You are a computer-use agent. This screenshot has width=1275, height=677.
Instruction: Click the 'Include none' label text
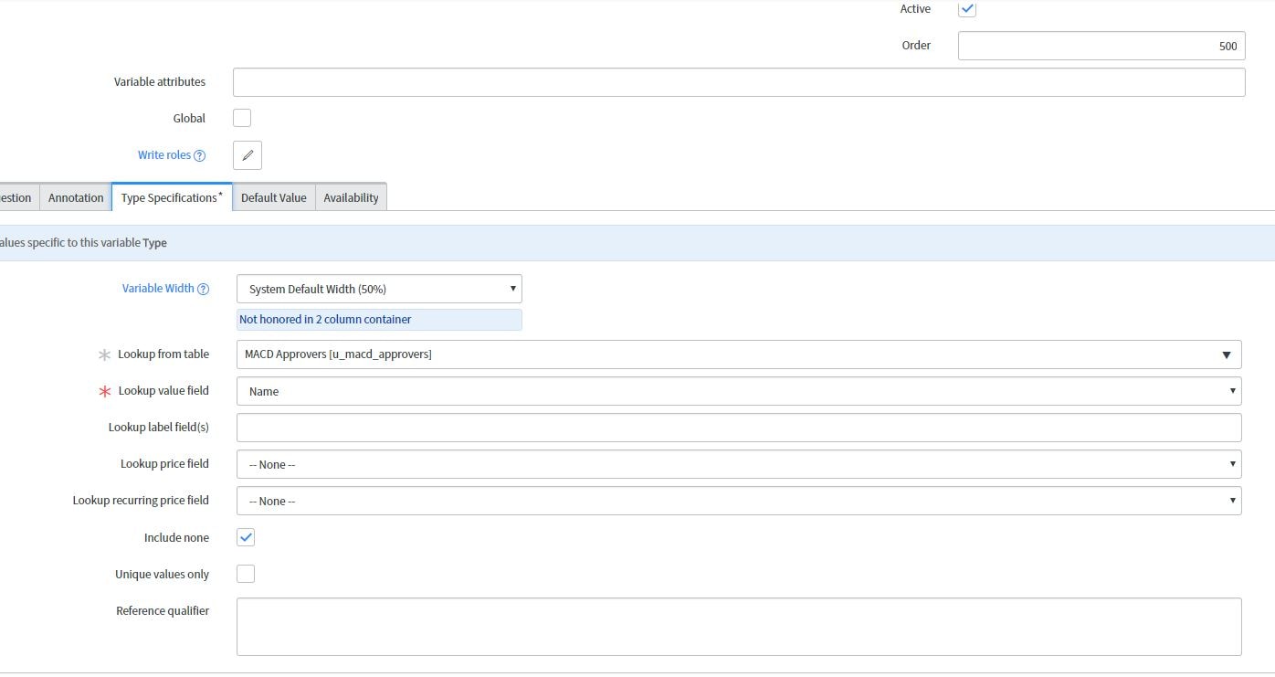point(176,538)
